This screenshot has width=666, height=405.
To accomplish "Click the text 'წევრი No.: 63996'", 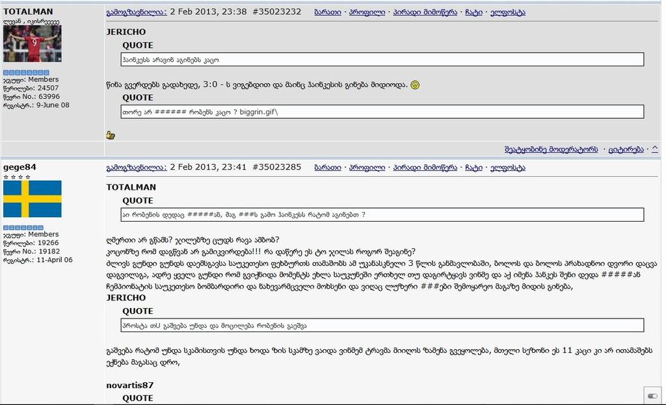I will pyautogui.click(x=31, y=96).
